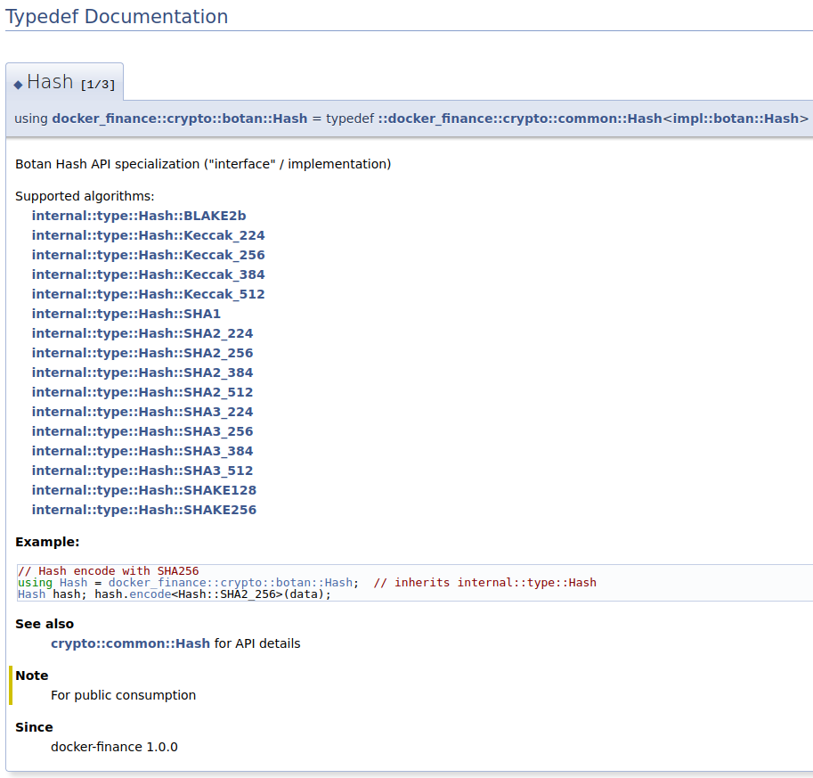Click the diamond permalink icon beside Hash
813x778 pixels.
(x=18, y=84)
